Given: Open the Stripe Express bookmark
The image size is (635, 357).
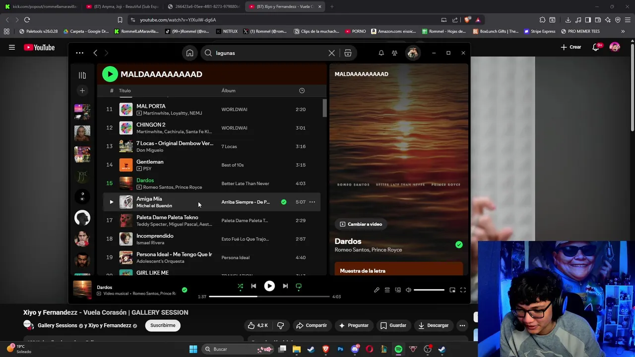Looking at the screenshot, I should tap(539, 31).
